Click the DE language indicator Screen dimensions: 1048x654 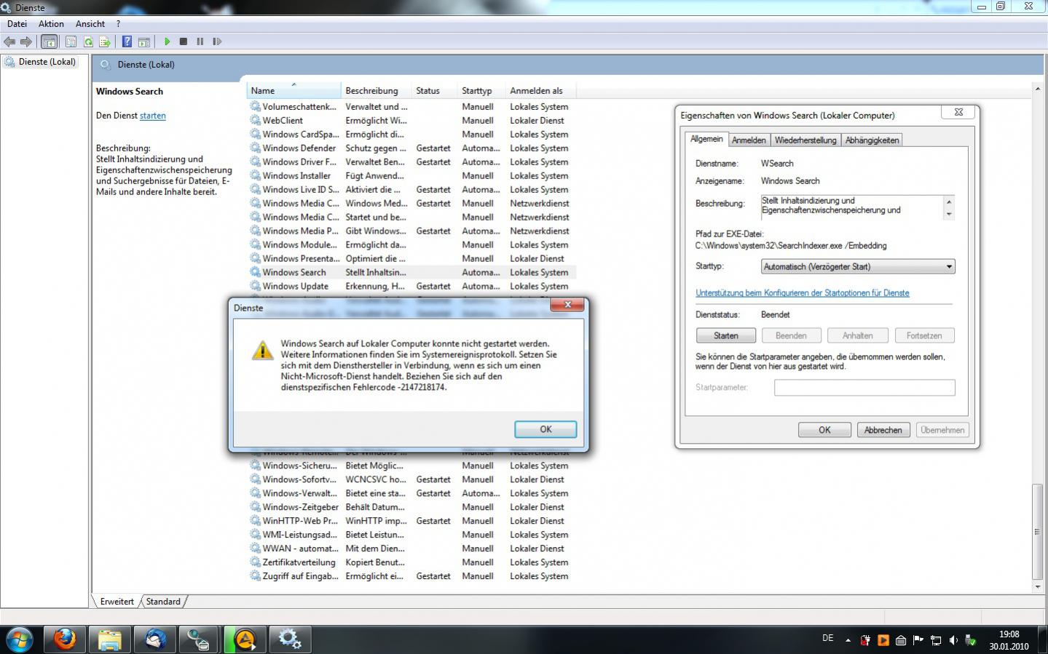[827, 638]
